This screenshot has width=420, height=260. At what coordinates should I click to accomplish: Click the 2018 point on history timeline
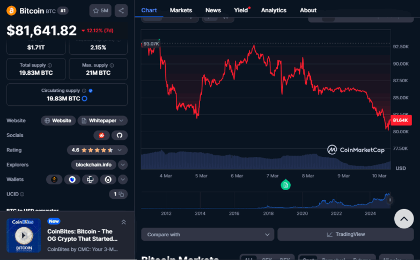click(268, 213)
